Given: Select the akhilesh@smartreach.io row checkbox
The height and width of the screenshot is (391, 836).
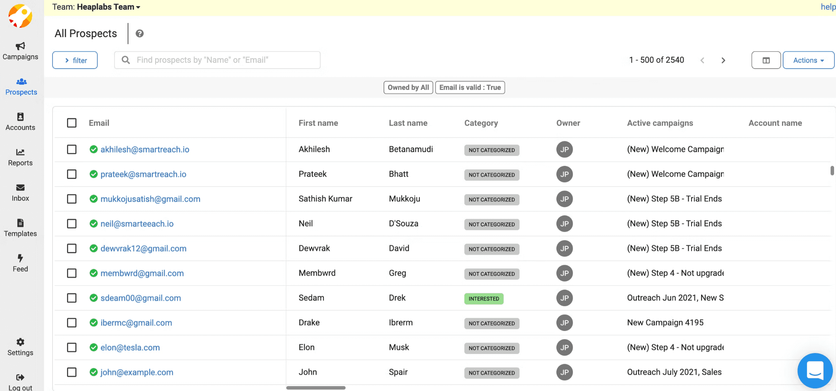Looking at the screenshot, I should point(72,149).
